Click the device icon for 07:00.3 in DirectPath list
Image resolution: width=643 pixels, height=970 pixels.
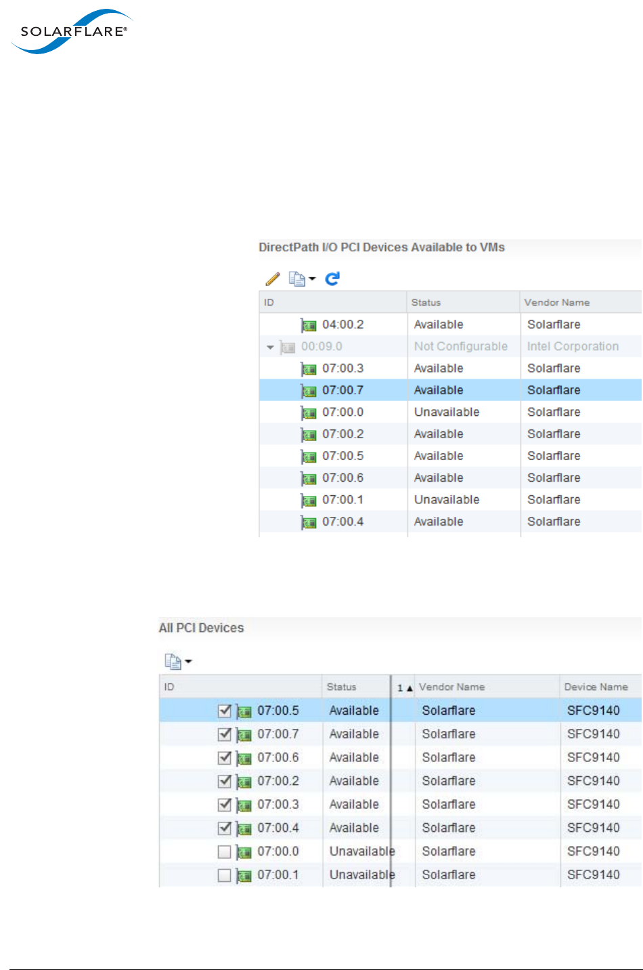point(309,369)
